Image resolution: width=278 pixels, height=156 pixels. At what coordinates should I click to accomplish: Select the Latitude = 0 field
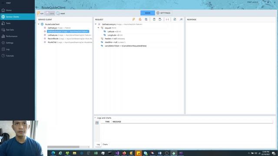(114, 32)
